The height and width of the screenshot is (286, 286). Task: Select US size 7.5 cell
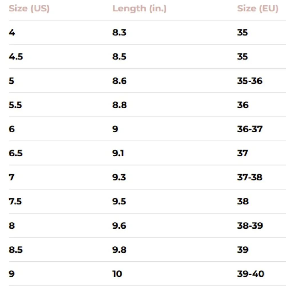coord(15,201)
